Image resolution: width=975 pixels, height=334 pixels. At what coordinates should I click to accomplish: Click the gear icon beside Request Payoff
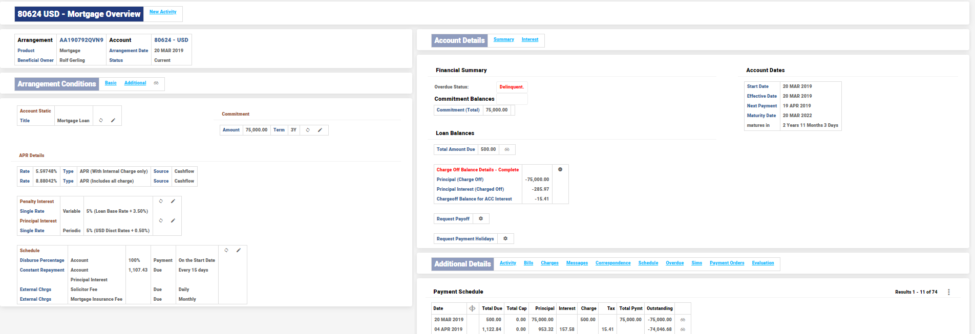(481, 219)
